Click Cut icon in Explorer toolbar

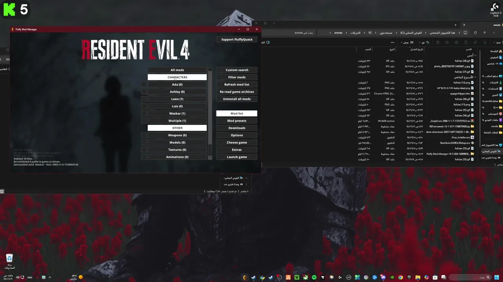[x=485, y=42]
